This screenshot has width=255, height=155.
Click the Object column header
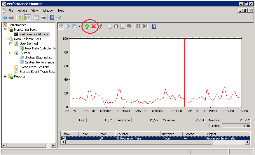(228, 134)
